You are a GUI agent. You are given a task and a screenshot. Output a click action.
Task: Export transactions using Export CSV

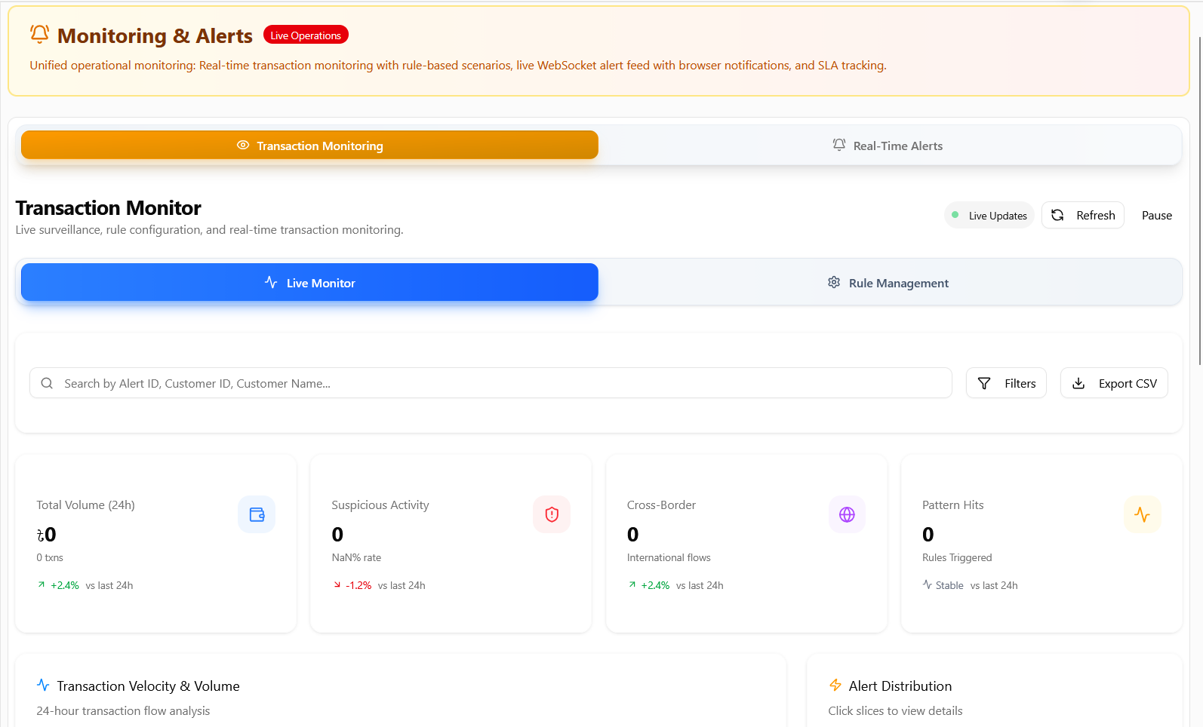click(x=1114, y=383)
